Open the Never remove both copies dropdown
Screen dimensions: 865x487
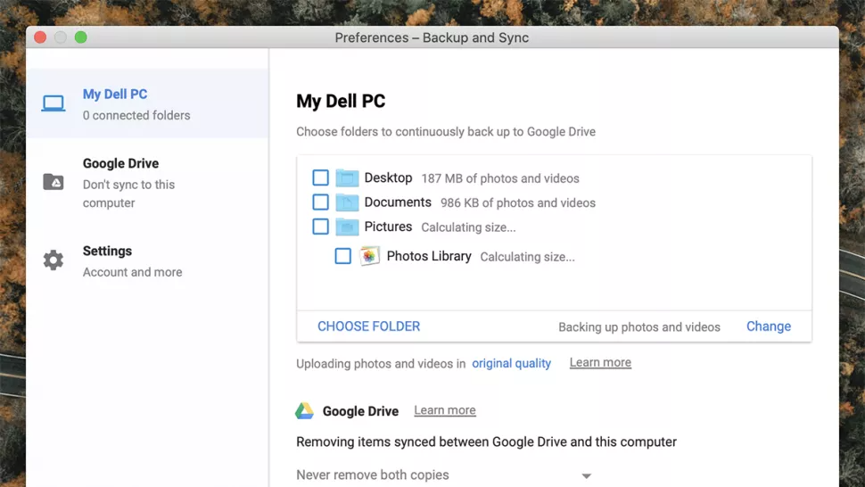(x=443, y=475)
